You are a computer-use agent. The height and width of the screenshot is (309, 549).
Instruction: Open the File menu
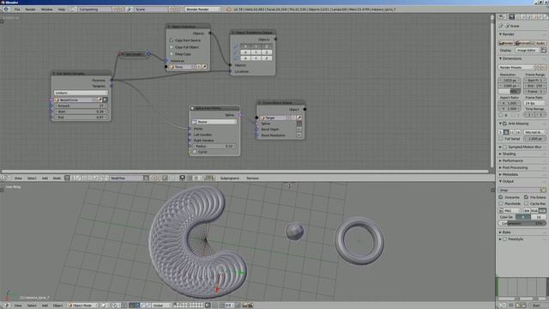(x=17, y=9)
